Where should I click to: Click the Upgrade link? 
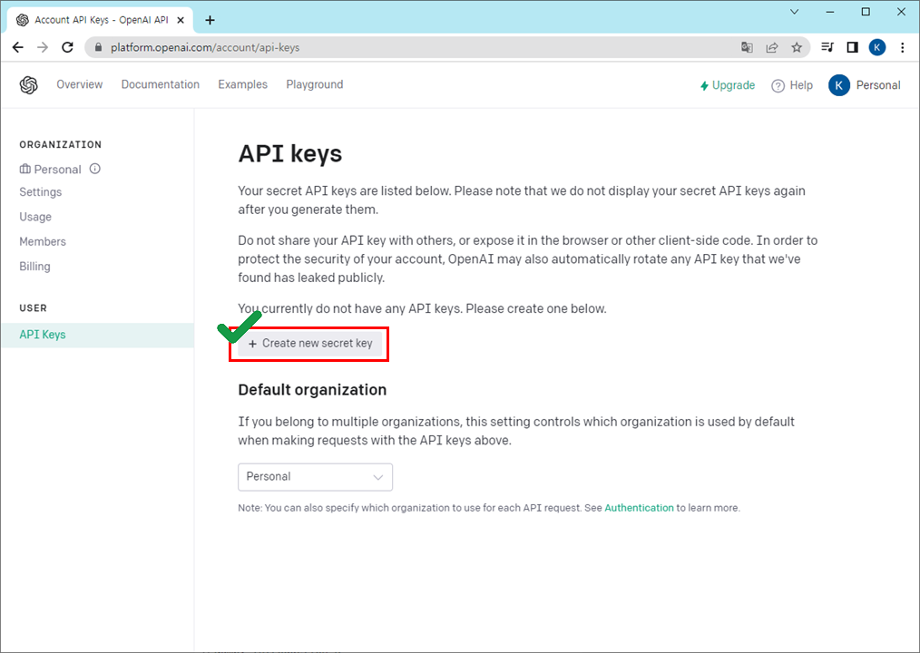[x=728, y=85]
